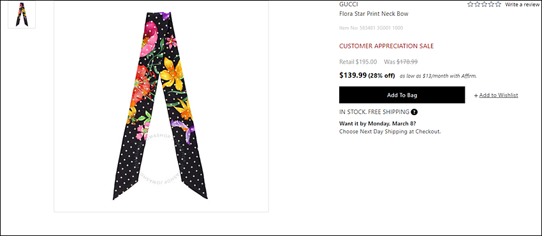This screenshot has width=542, height=236.
Task: Click the Customer Appreciation Sale label
Action: pyautogui.click(x=386, y=46)
